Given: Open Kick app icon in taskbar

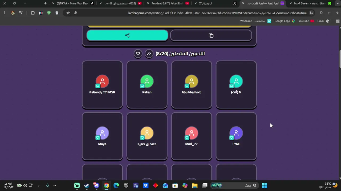Looking at the screenshot, I should 77,185.
